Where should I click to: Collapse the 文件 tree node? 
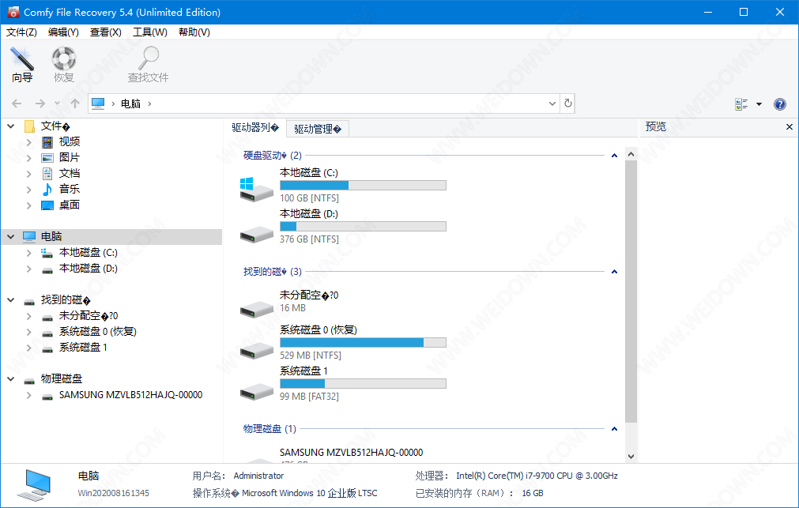point(11,126)
